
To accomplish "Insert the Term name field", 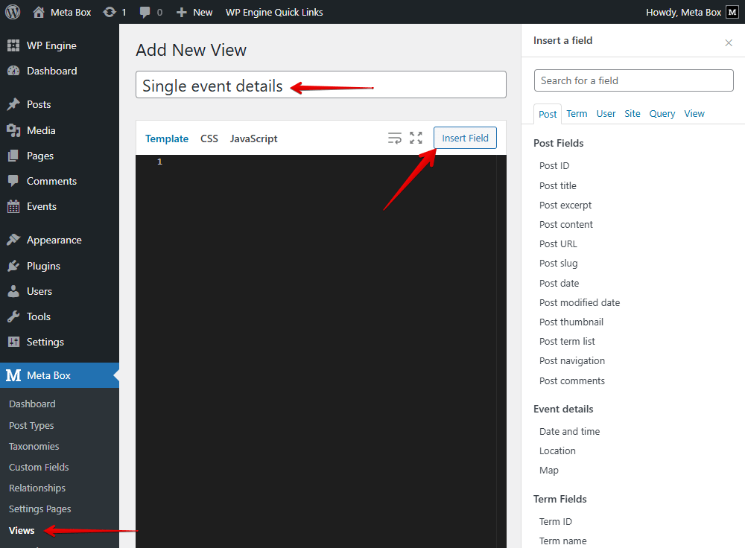I will pyautogui.click(x=562, y=541).
